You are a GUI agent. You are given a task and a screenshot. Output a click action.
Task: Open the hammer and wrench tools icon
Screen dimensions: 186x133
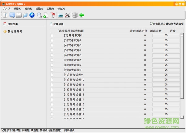[67, 15]
